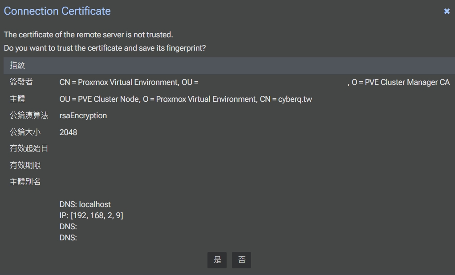Click the 'certificate is not trusted' message

click(x=88, y=35)
